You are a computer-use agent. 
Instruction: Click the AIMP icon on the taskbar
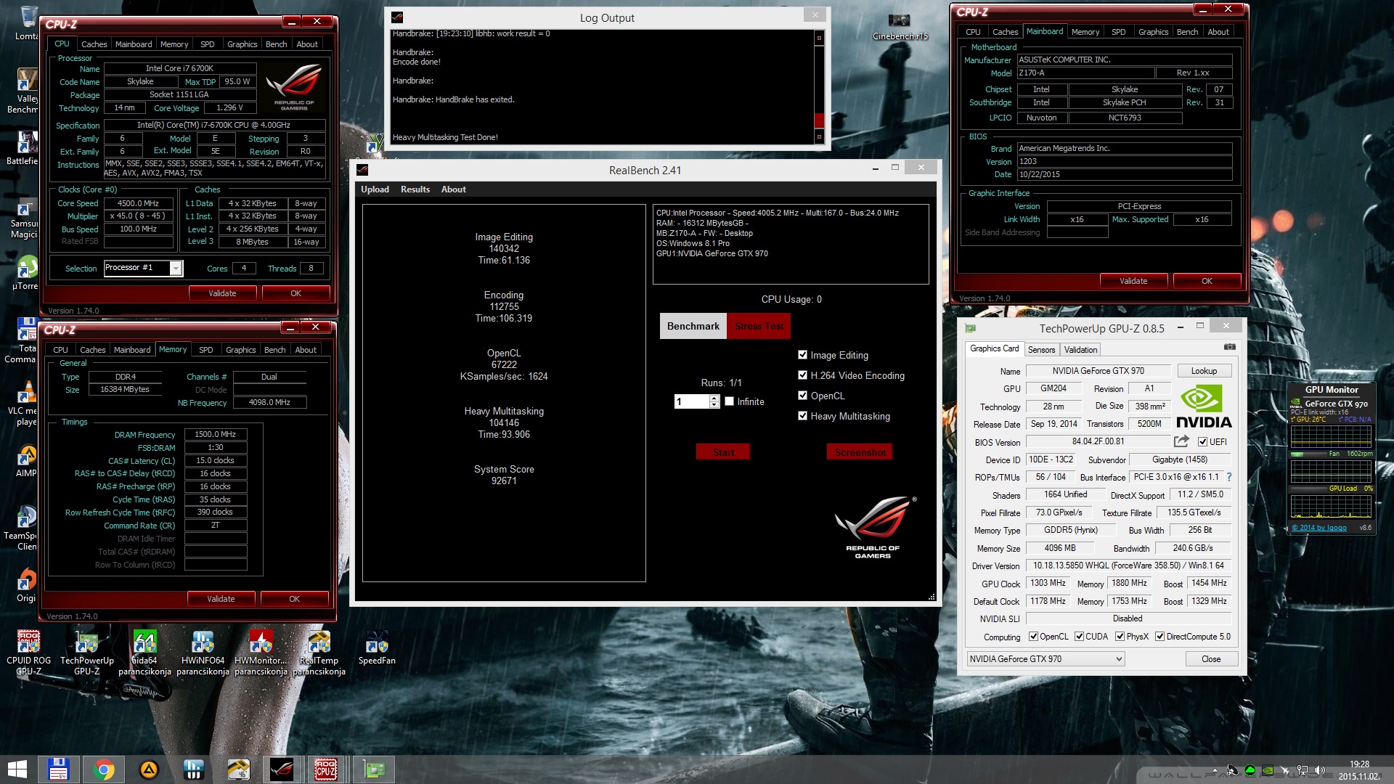149,769
